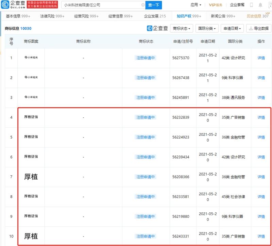The height and width of the screenshot is (246, 272).
Task: Click the VIP服务 link
Action: (216, 5)
